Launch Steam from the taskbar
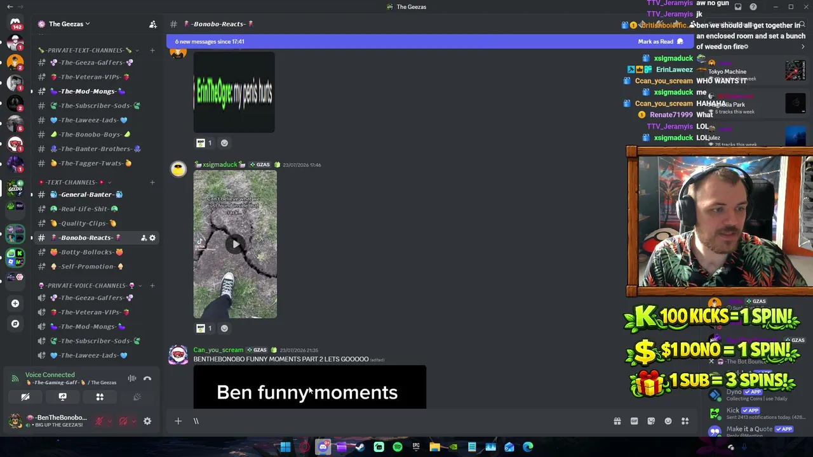813x457 pixels. click(360, 447)
